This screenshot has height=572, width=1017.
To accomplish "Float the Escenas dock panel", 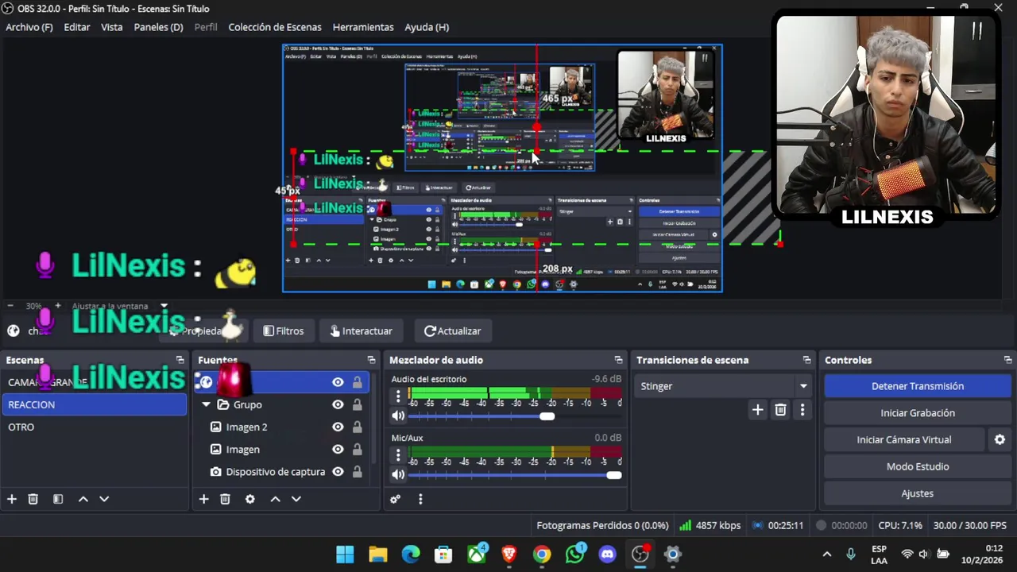I will (180, 360).
